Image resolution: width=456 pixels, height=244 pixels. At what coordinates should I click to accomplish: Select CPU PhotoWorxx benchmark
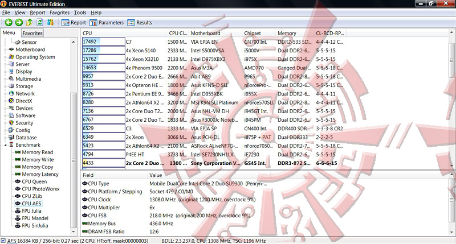[40, 189]
